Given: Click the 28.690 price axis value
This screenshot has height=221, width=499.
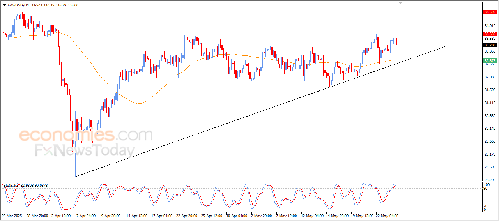Looking at the screenshot, I should [x=490, y=167].
